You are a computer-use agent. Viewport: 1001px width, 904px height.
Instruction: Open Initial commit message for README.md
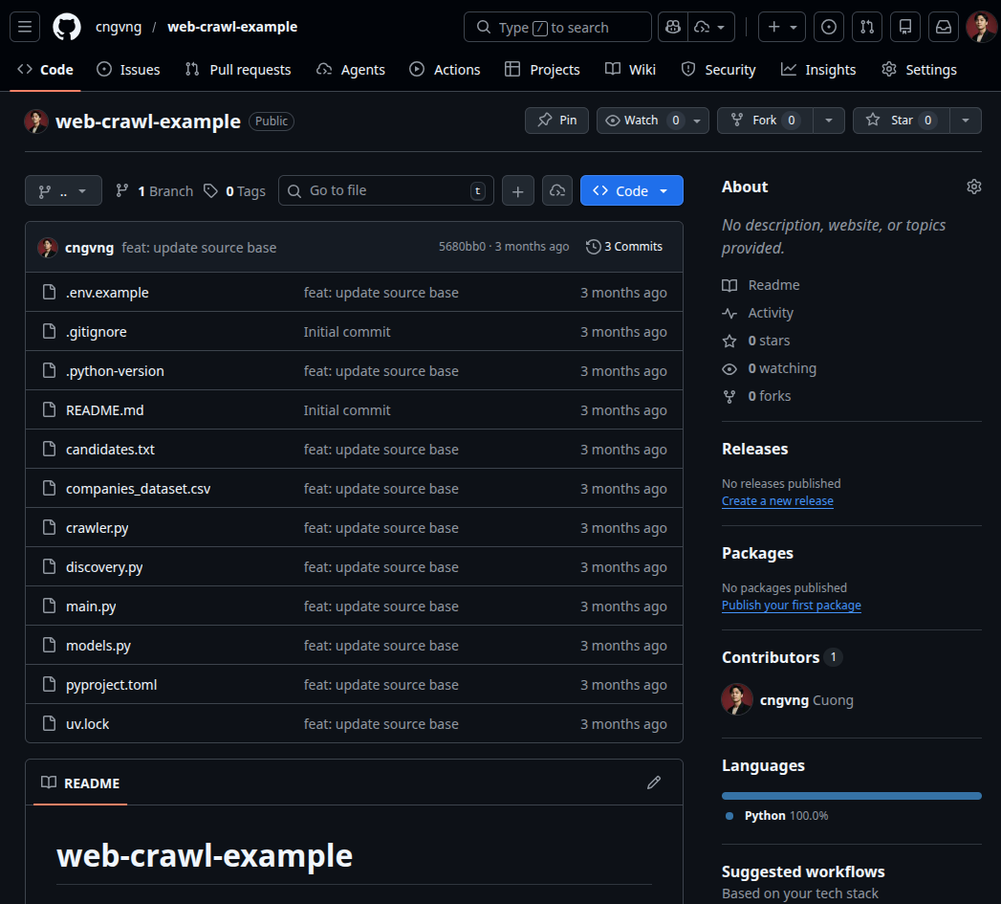coord(347,410)
